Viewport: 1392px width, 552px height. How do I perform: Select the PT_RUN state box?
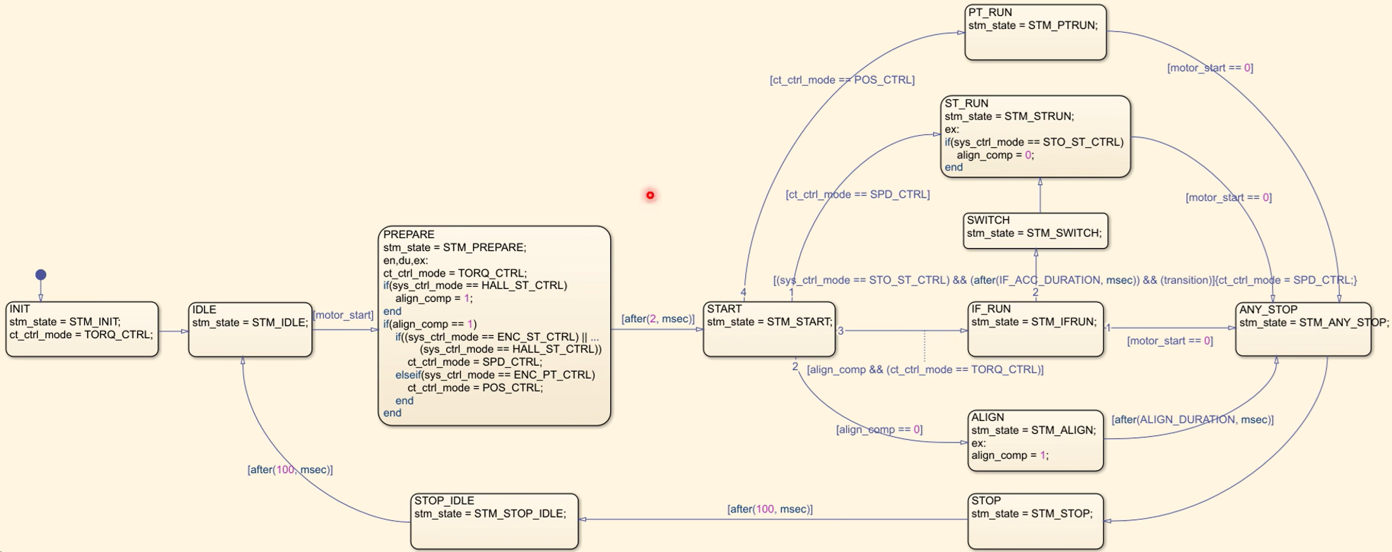(x=1035, y=32)
